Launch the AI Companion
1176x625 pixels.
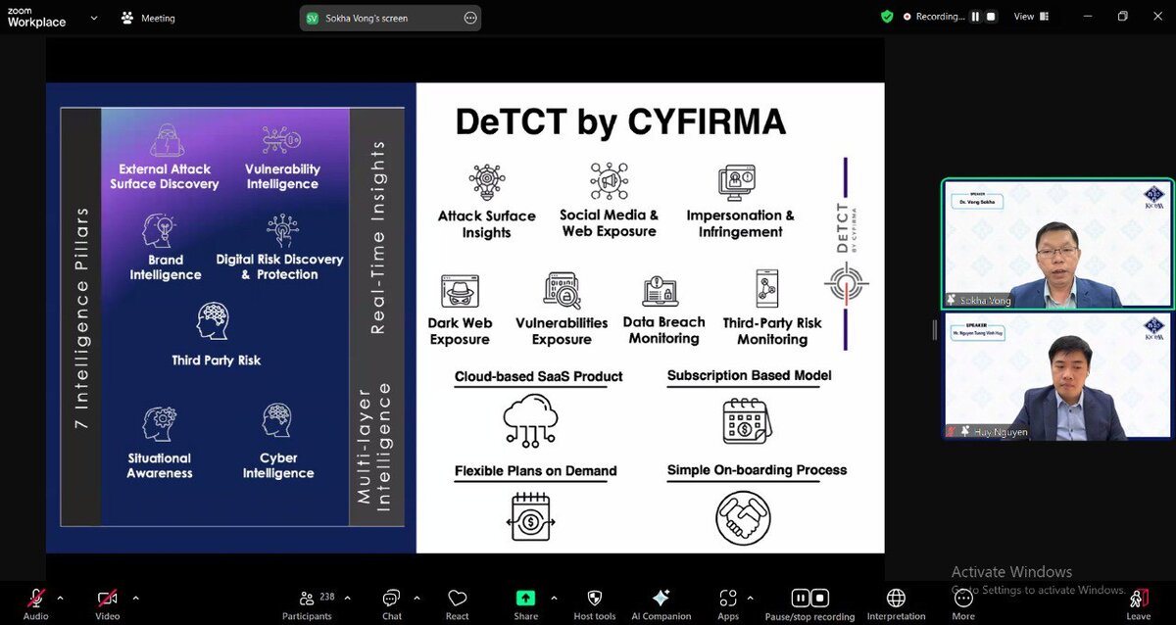(x=661, y=603)
